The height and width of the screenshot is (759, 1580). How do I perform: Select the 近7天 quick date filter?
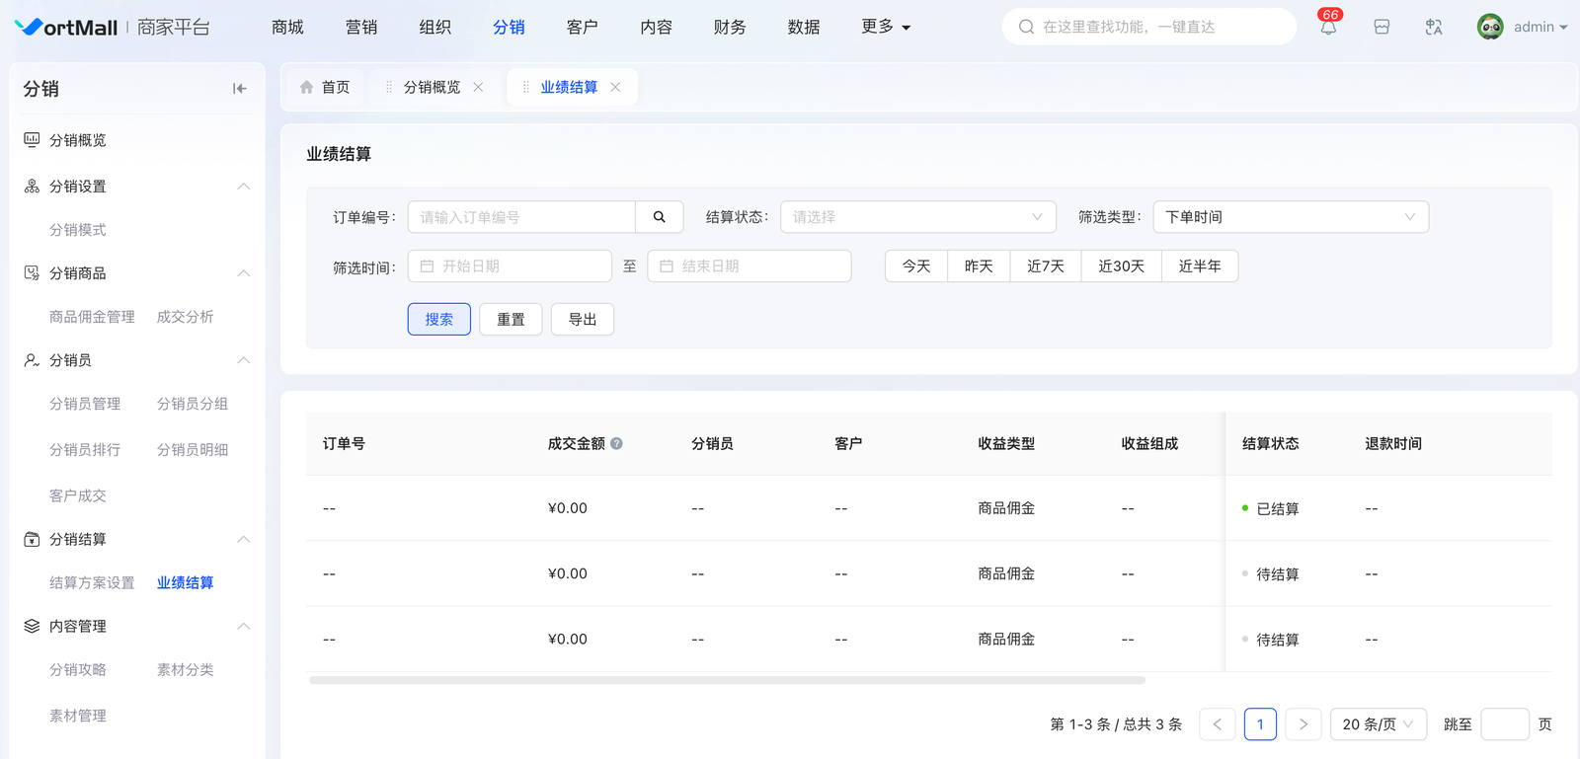coord(1045,266)
